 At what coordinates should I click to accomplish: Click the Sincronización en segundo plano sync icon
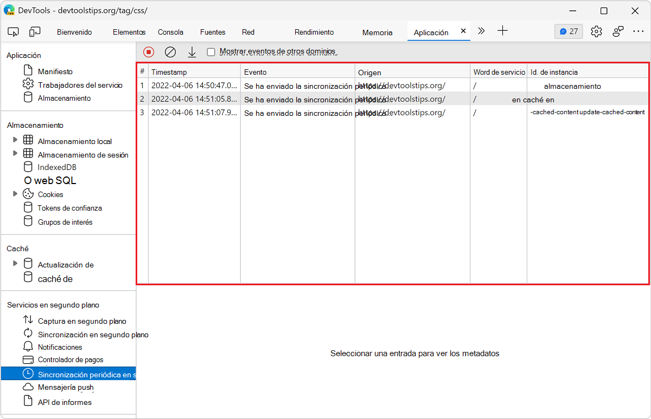pyautogui.click(x=28, y=334)
